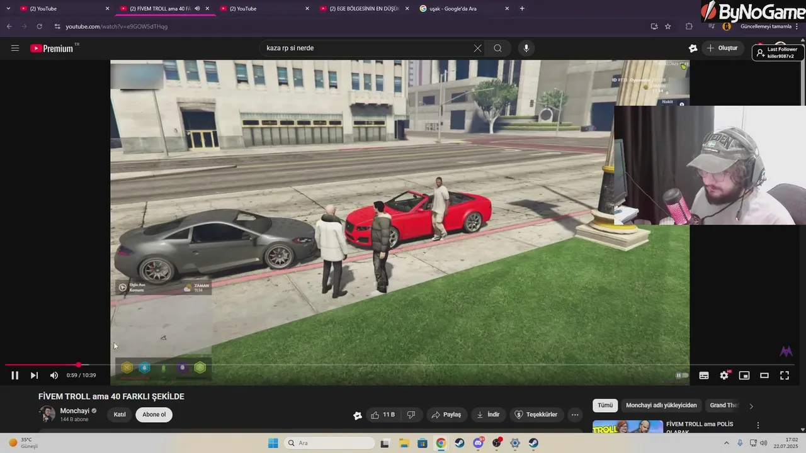Skip to the next video
The image size is (806, 453).
(x=34, y=376)
